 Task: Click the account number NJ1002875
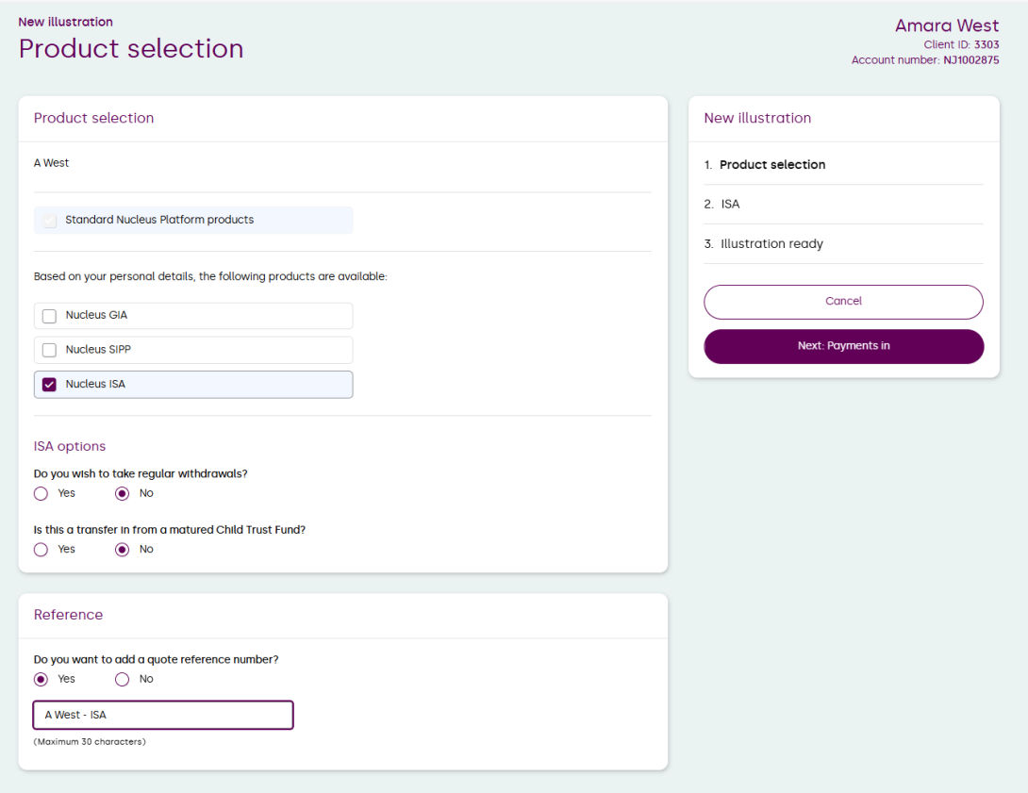(x=970, y=60)
